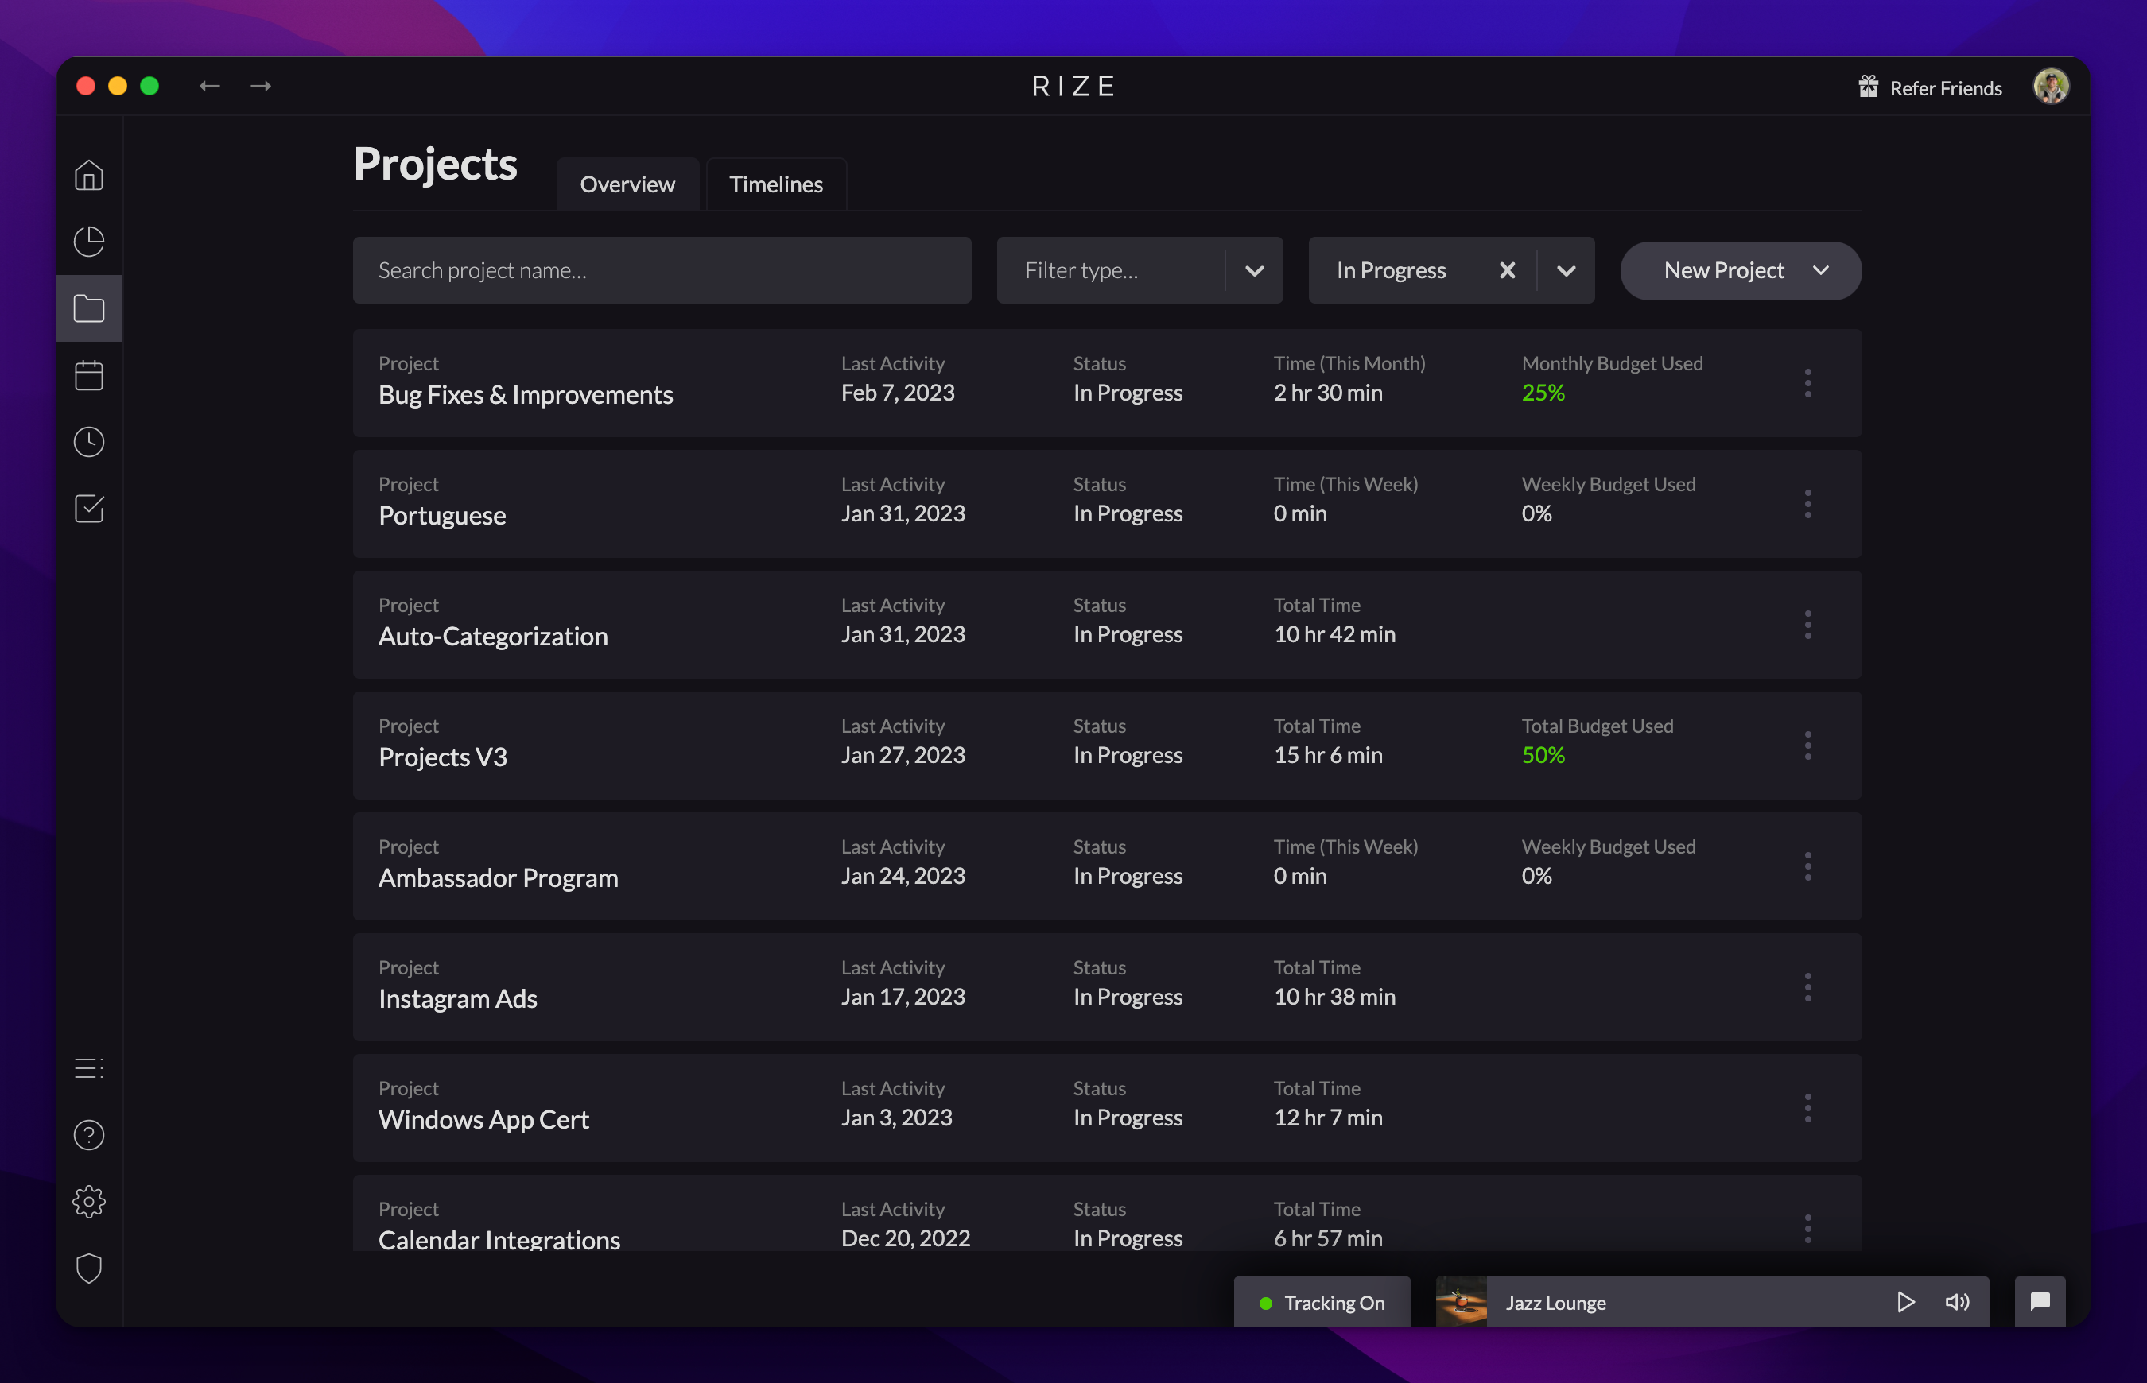Screen dimensions: 2147x1383
Task: Click the volume speaker icon
Action: point(1958,1302)
